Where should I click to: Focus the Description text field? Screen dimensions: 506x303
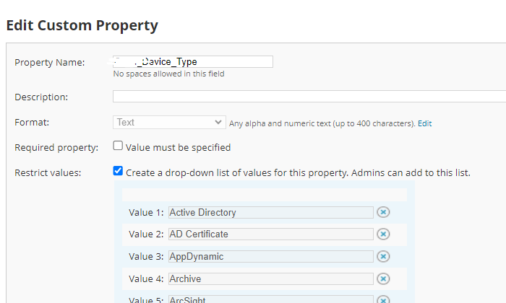point(309,97)
